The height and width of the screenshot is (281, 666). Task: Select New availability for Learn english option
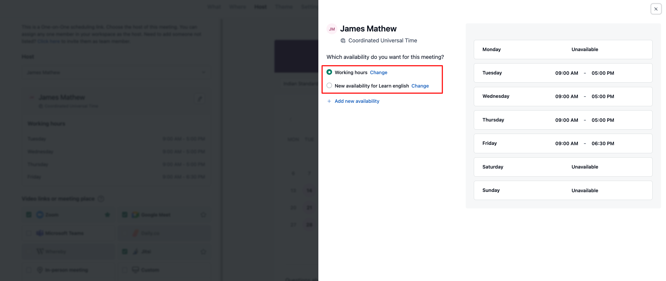tap(329, 86)
